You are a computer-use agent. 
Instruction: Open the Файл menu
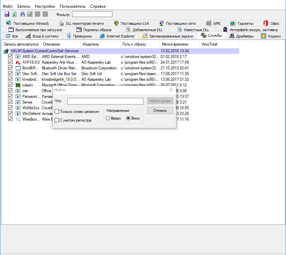(x=7, y=6)
